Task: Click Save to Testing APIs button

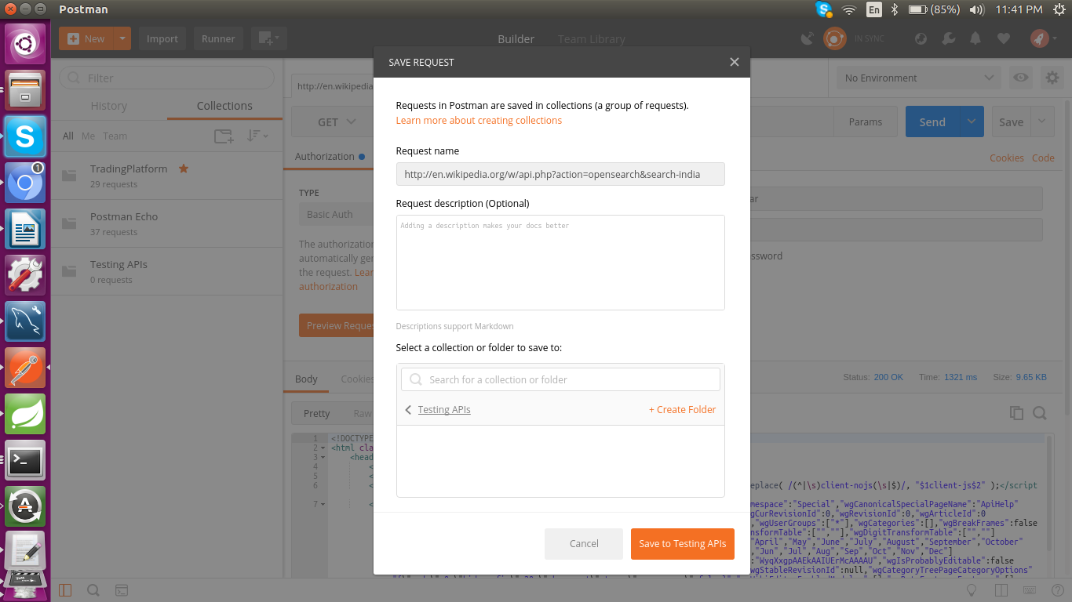Action: 683,544
